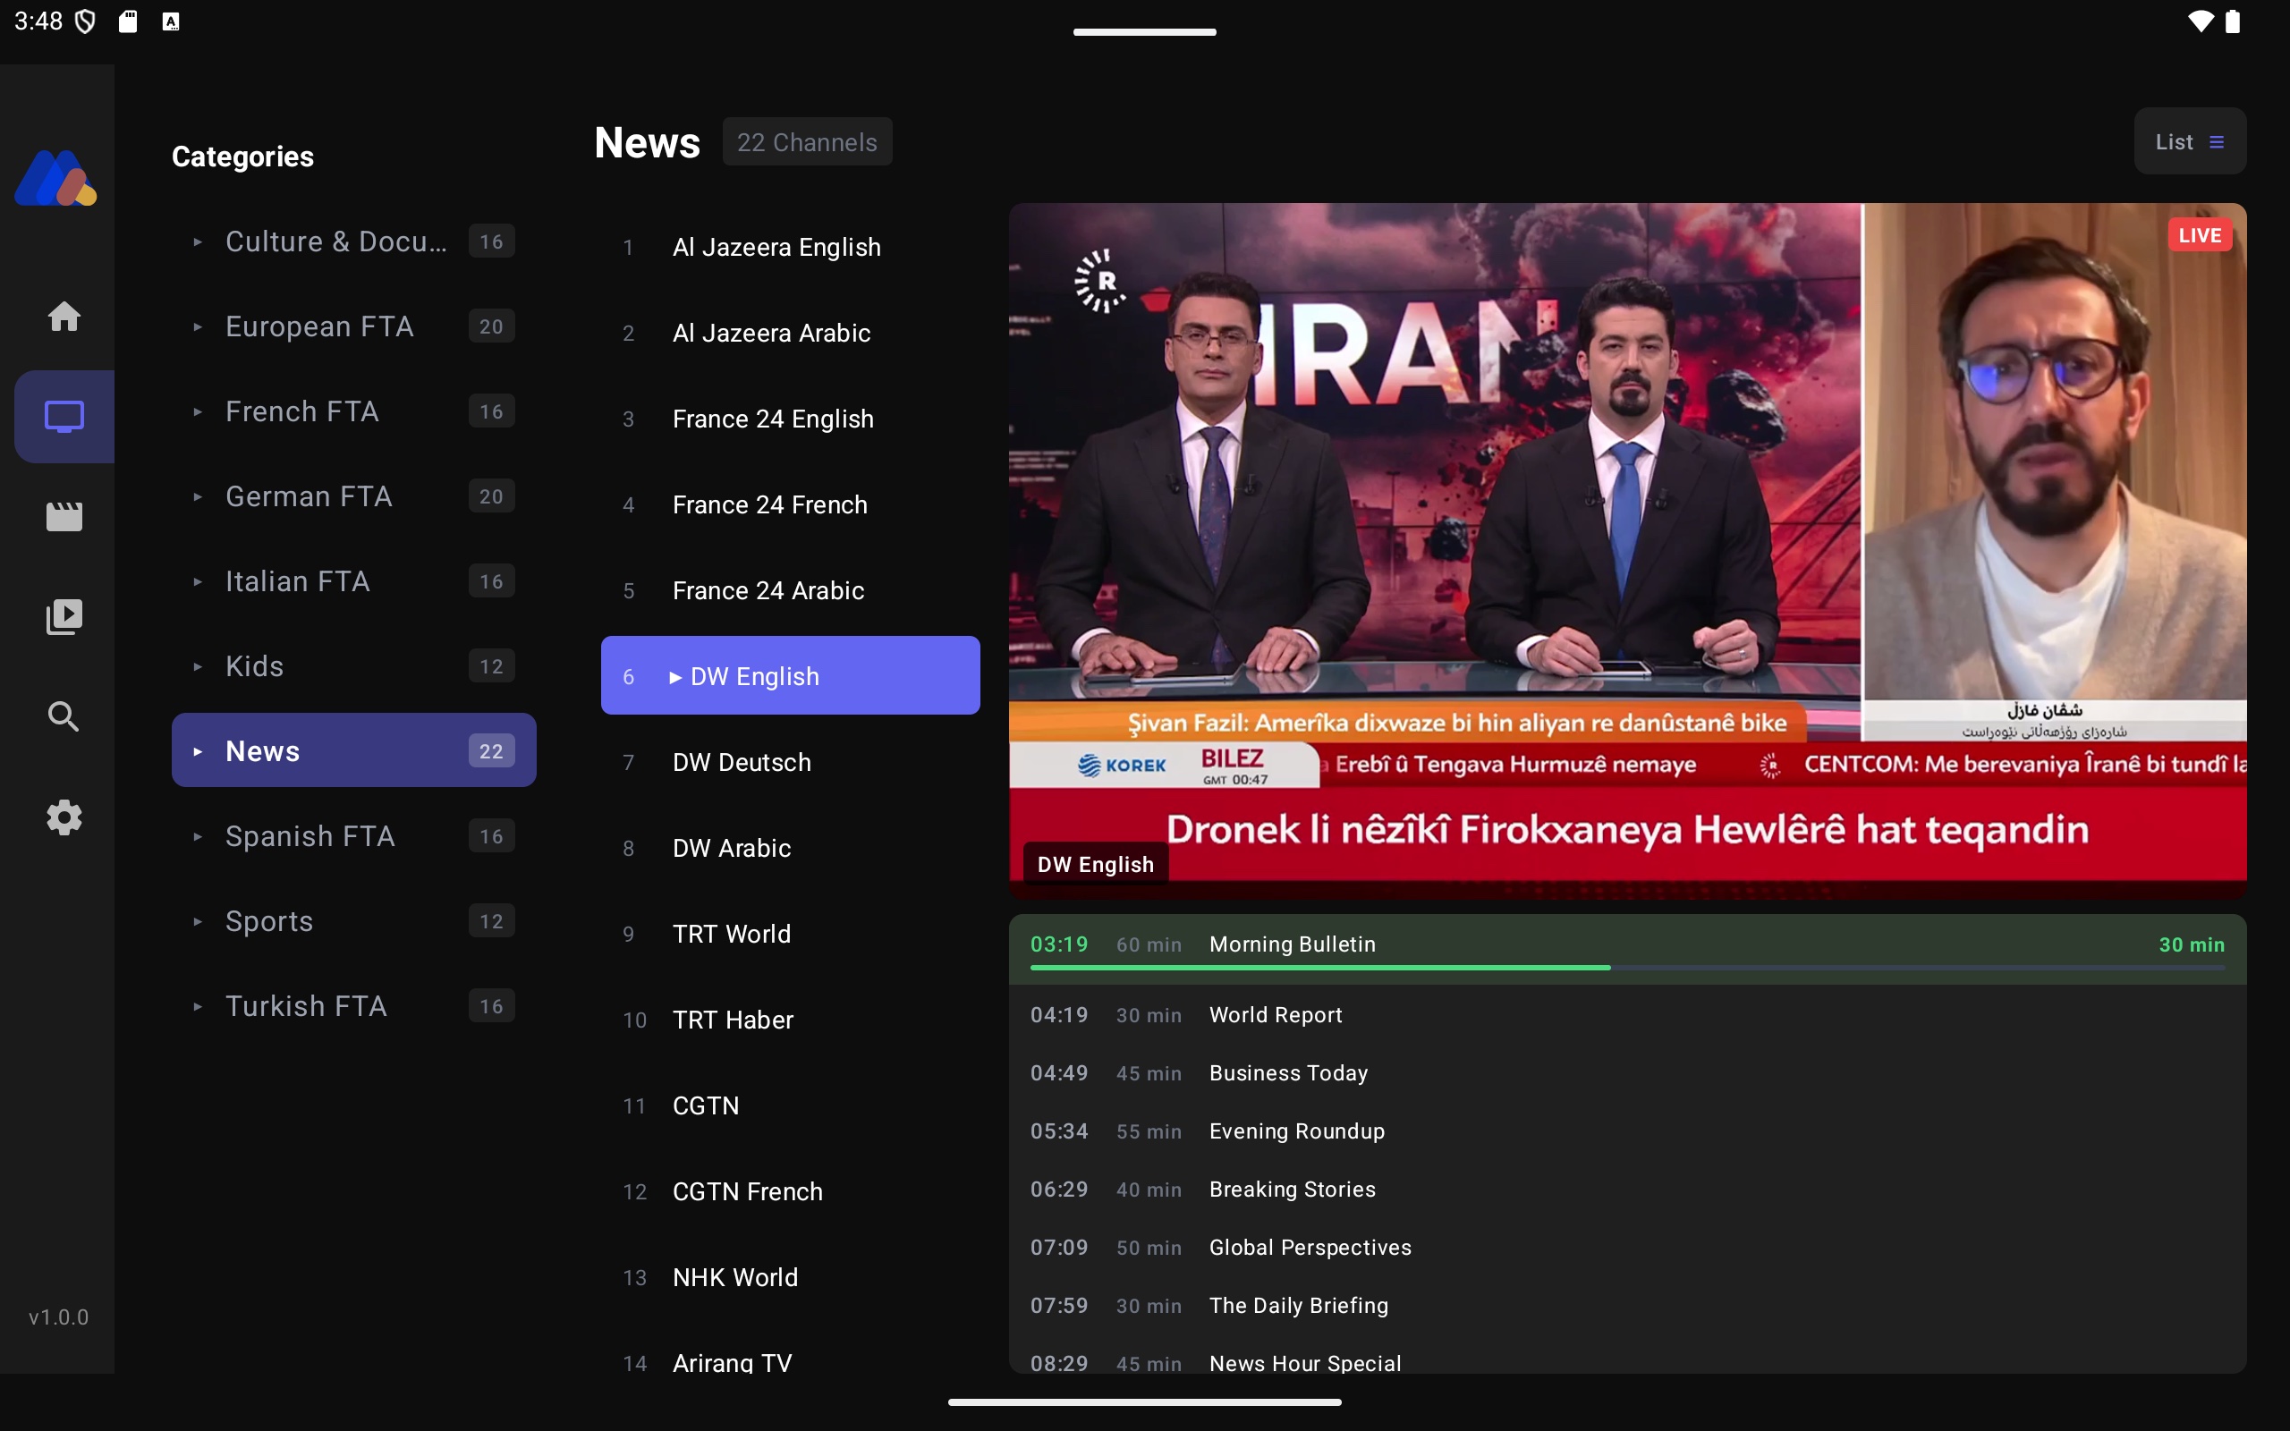Screen dimensions: 2290x1431
Task: Click the Spanish FTA category label
Action: 310,836
